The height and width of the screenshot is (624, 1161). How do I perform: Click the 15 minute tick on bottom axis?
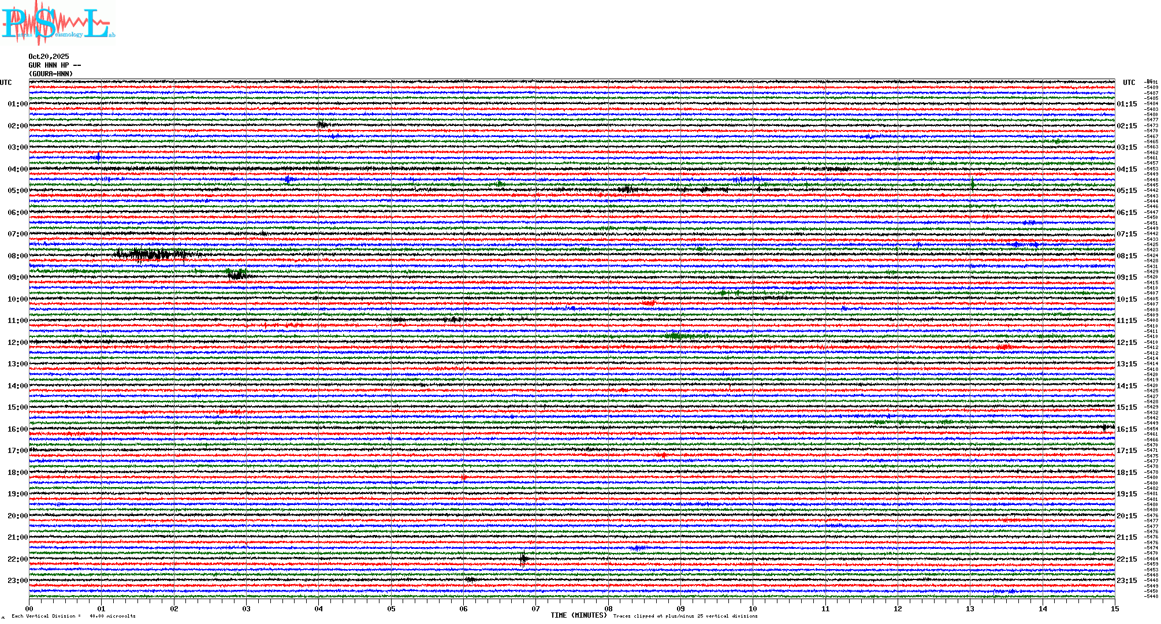pos(1114,608)
